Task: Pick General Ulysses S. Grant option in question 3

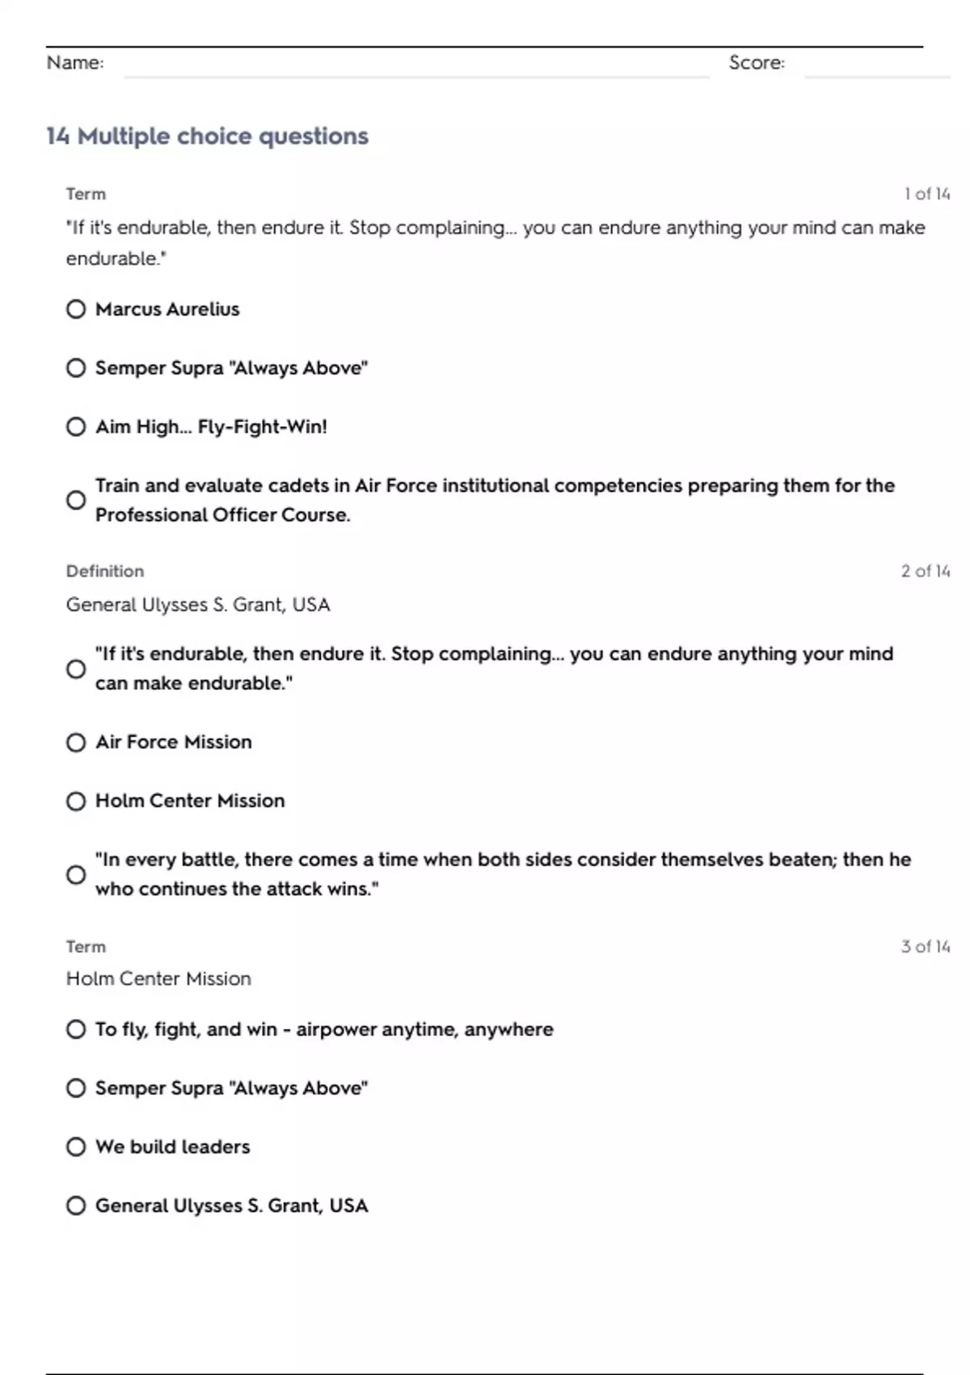Action: pyautogui.click(x=76, y=1206)
